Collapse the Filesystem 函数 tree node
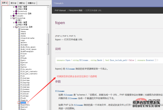Viewport: 163px width, 110px height. (x=14, y=27)
